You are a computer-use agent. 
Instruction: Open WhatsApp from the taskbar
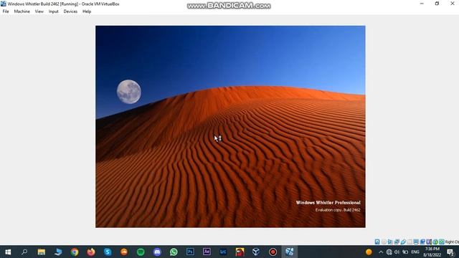click(174, 252)
